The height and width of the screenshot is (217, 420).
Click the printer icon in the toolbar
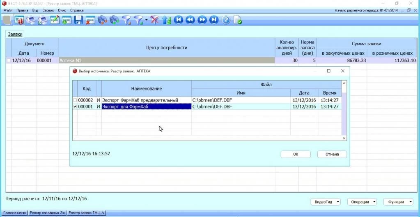[x=31, y=20]
